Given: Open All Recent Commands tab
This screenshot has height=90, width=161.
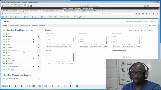Looking at the screenshot, I should pyautogui.click(x=38, y=26).
